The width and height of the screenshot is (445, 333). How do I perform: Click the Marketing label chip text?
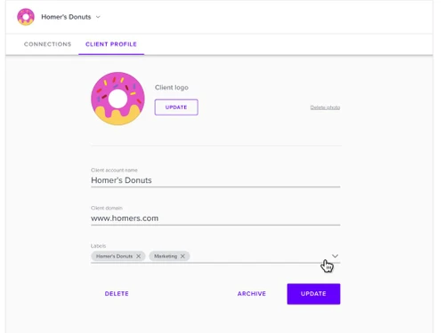click(166, 256)
